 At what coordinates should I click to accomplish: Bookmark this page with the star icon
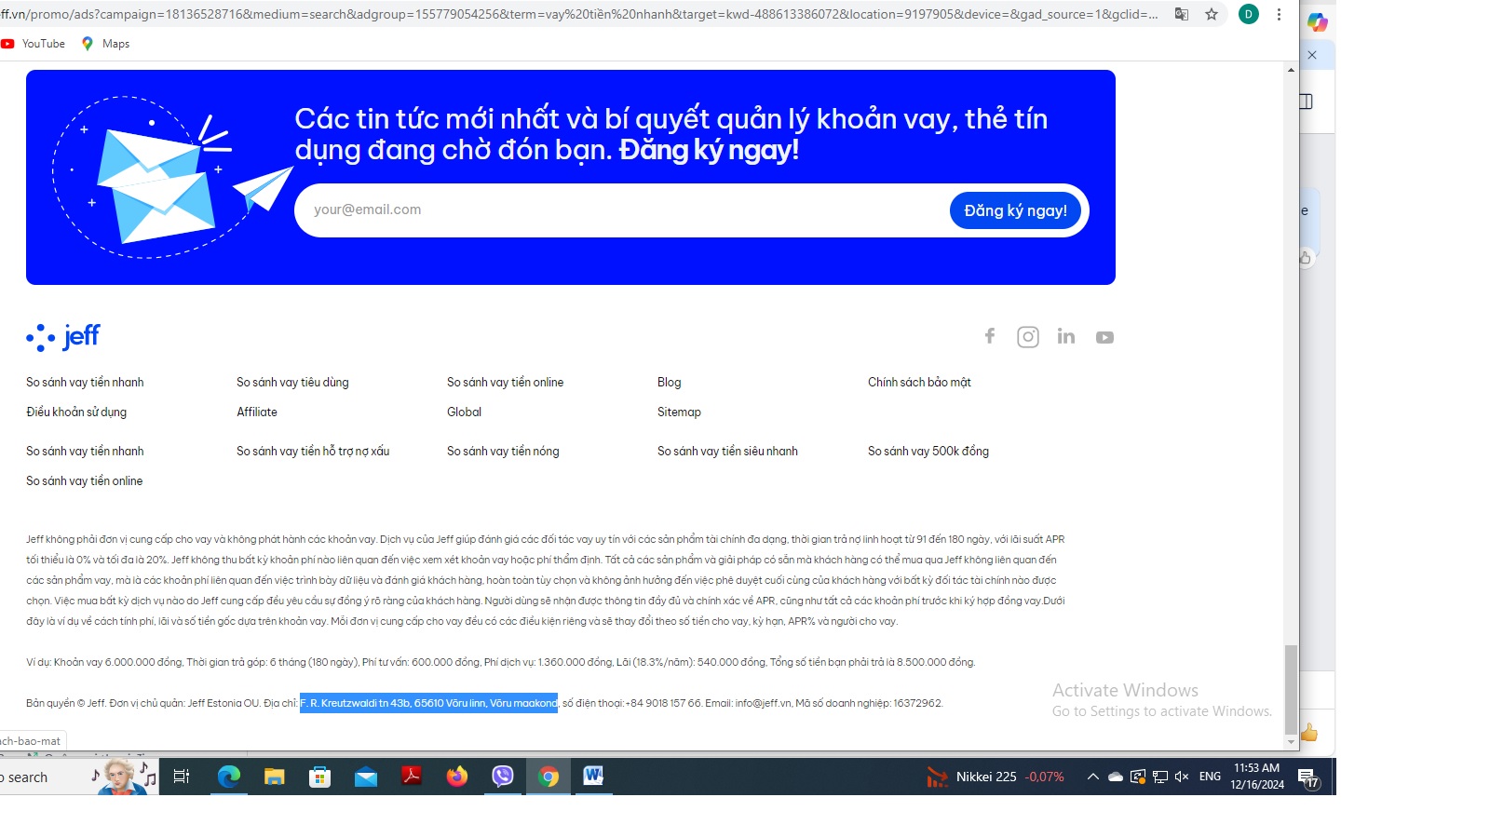(x=1212, y=14)
